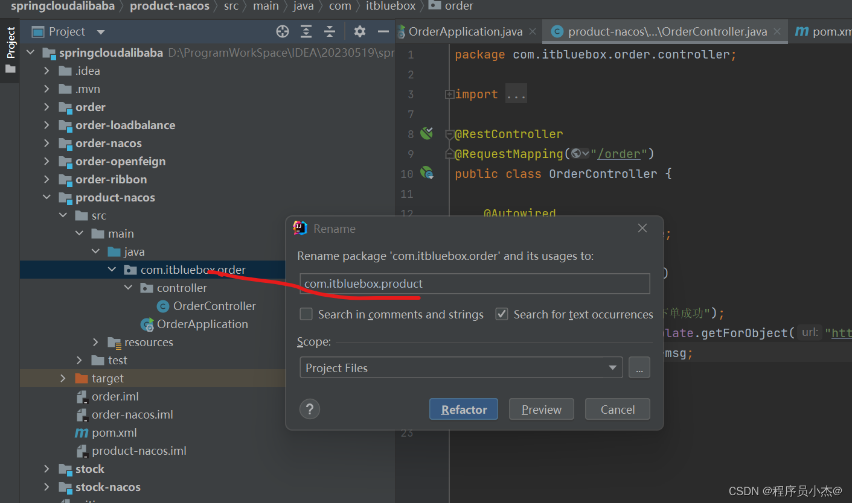The height and width of the screenshot is (503, 852).
Task: Close the OrderController.java tab
Action: click(777, 31)
